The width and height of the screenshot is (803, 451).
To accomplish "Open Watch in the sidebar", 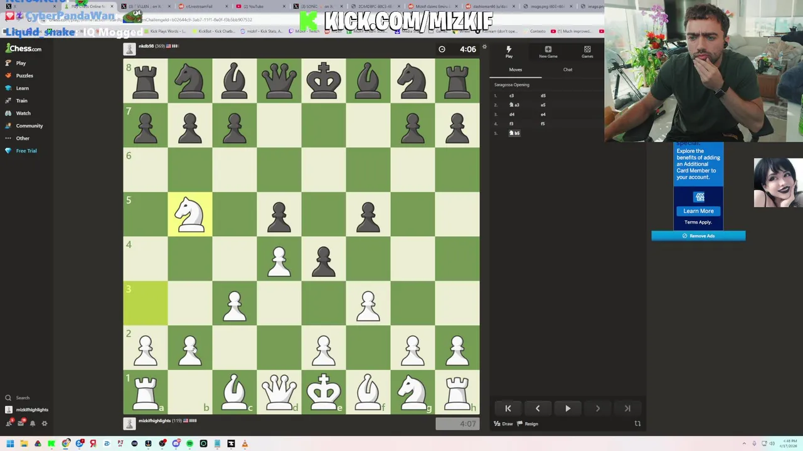I will 18,113.
